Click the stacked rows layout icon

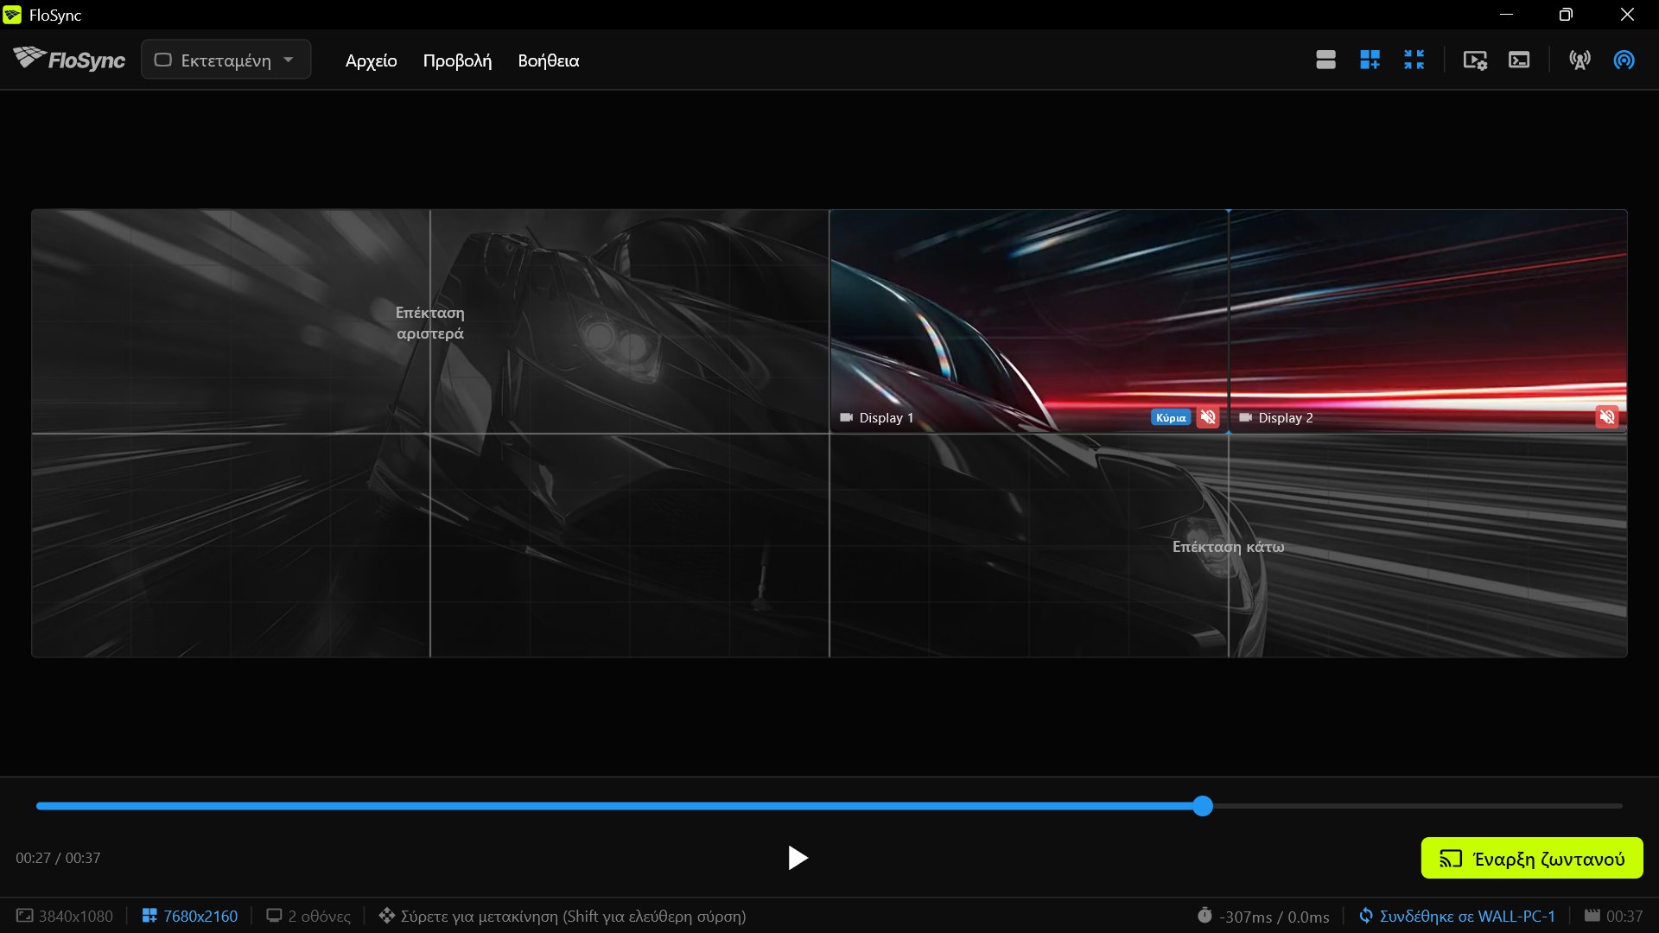pos(1325,60)
